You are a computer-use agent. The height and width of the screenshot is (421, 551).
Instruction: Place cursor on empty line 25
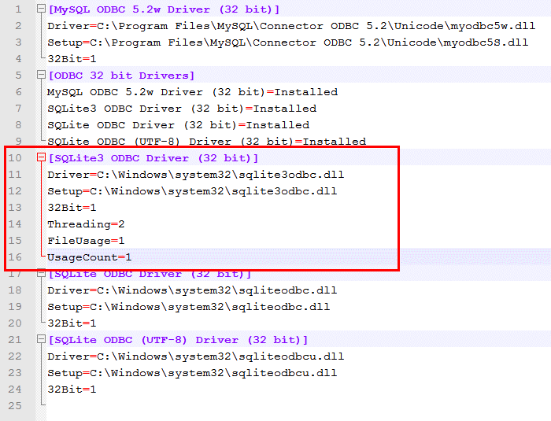298,406
